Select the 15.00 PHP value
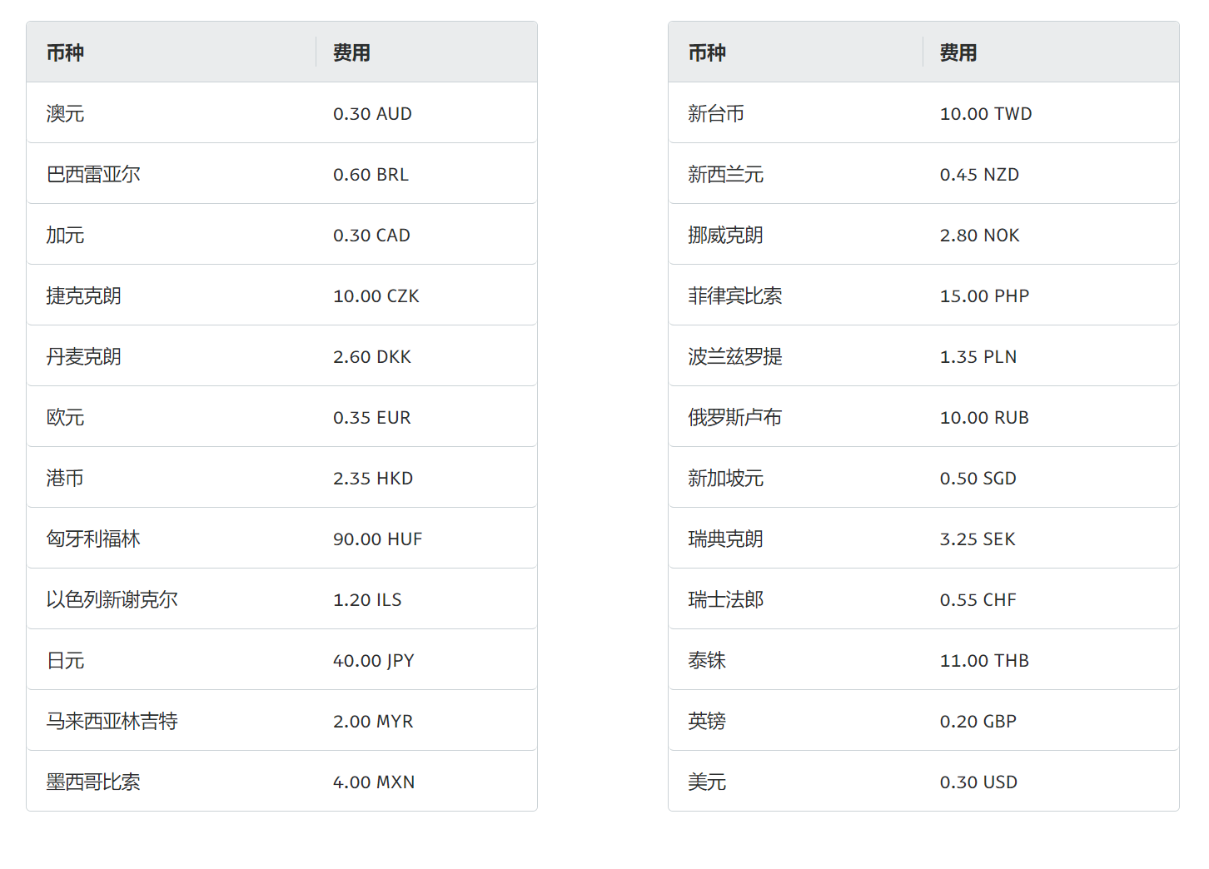 point(984,295)
